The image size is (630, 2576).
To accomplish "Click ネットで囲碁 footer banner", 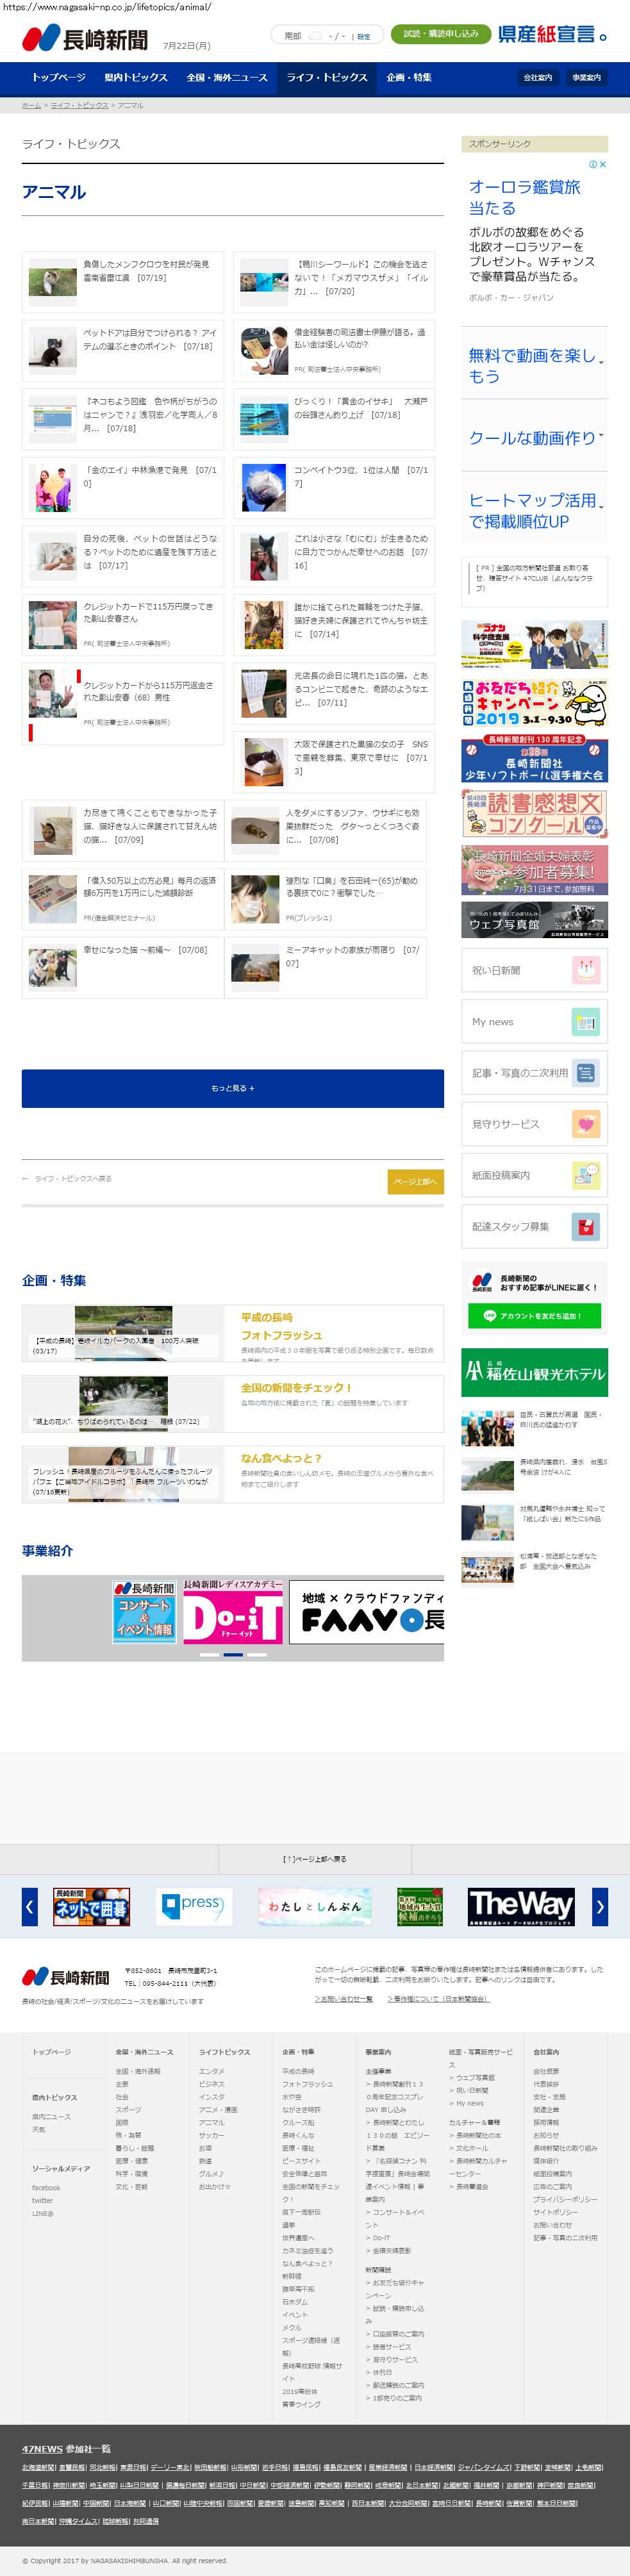I will point(91,1906).
